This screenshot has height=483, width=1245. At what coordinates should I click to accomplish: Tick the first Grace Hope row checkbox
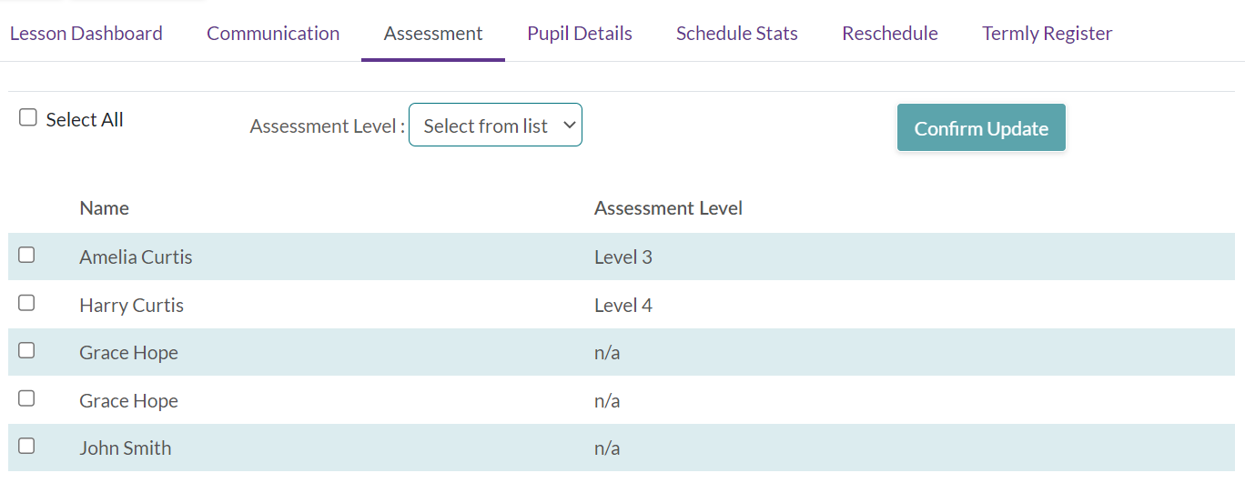coord(26,351)
